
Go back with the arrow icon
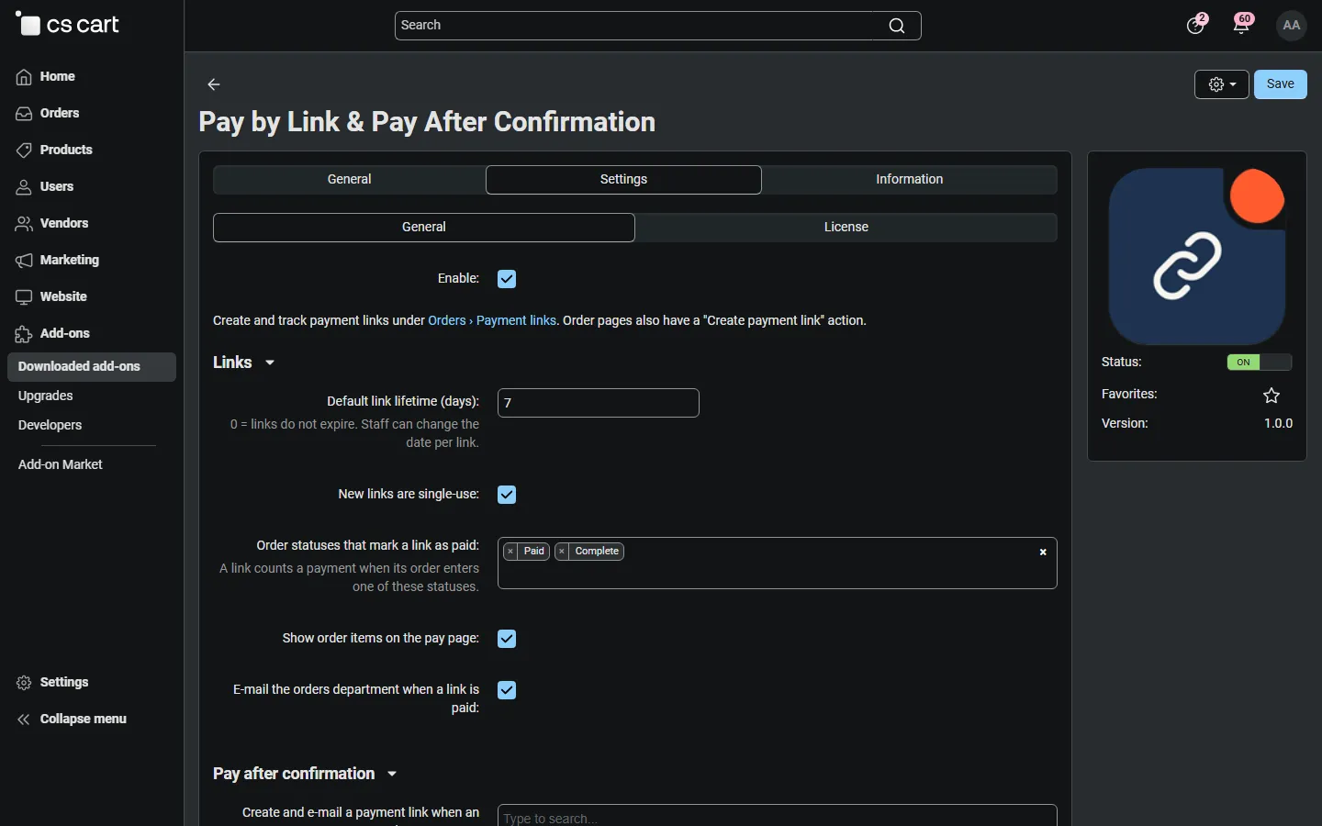[x=214, y=84]
